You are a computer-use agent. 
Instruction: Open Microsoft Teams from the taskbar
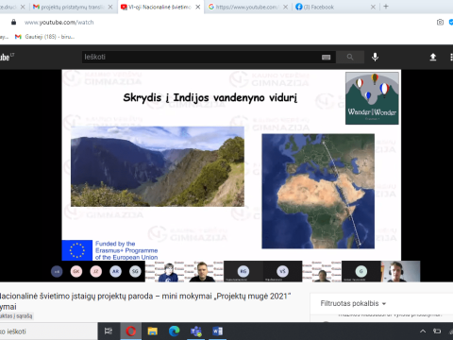pos(195,331)
